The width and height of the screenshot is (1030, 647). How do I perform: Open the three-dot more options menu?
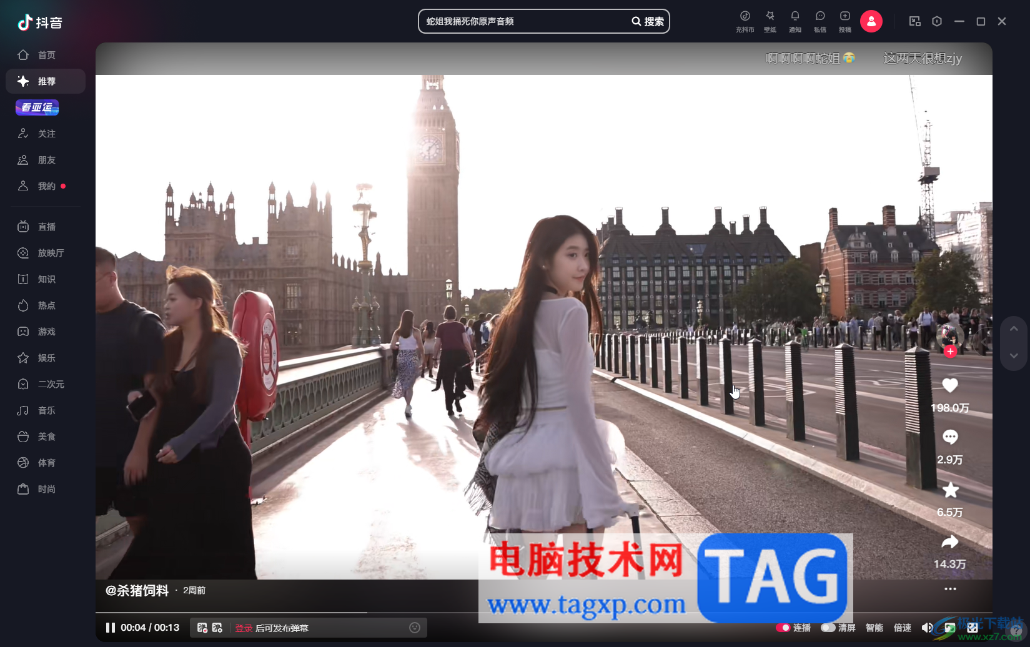click(x=950, y=589)
